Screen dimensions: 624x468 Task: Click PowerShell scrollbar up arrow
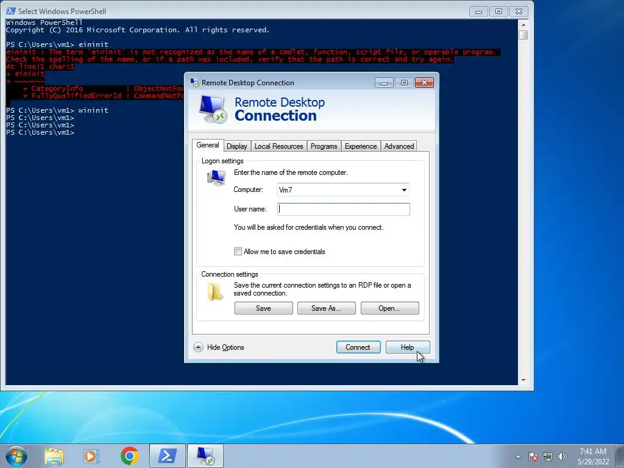coord(523,24)
